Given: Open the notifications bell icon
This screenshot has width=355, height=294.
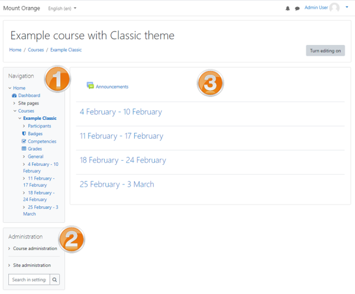Looking at the screenshot, I should [288, 8].
